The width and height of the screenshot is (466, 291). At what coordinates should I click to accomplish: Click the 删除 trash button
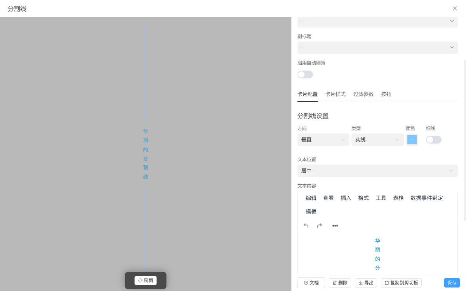(340, 283)
